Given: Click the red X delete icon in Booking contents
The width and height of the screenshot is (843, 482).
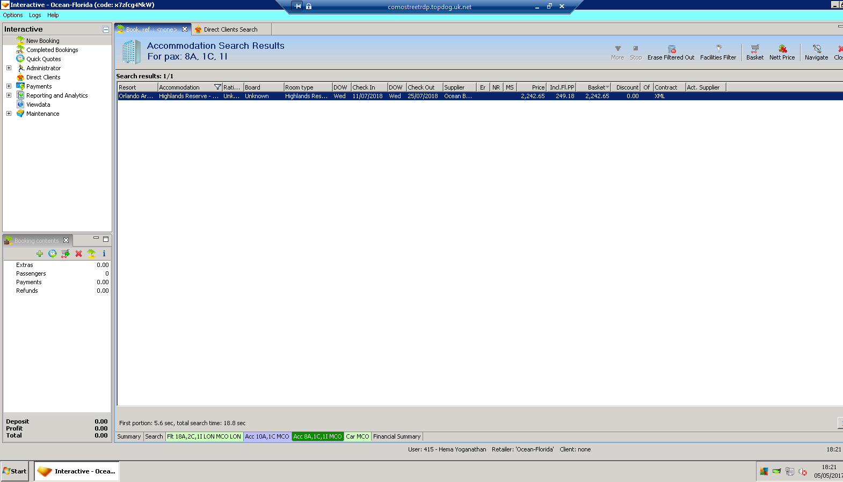Looking at the screenshot, I should tap(78, 254).
